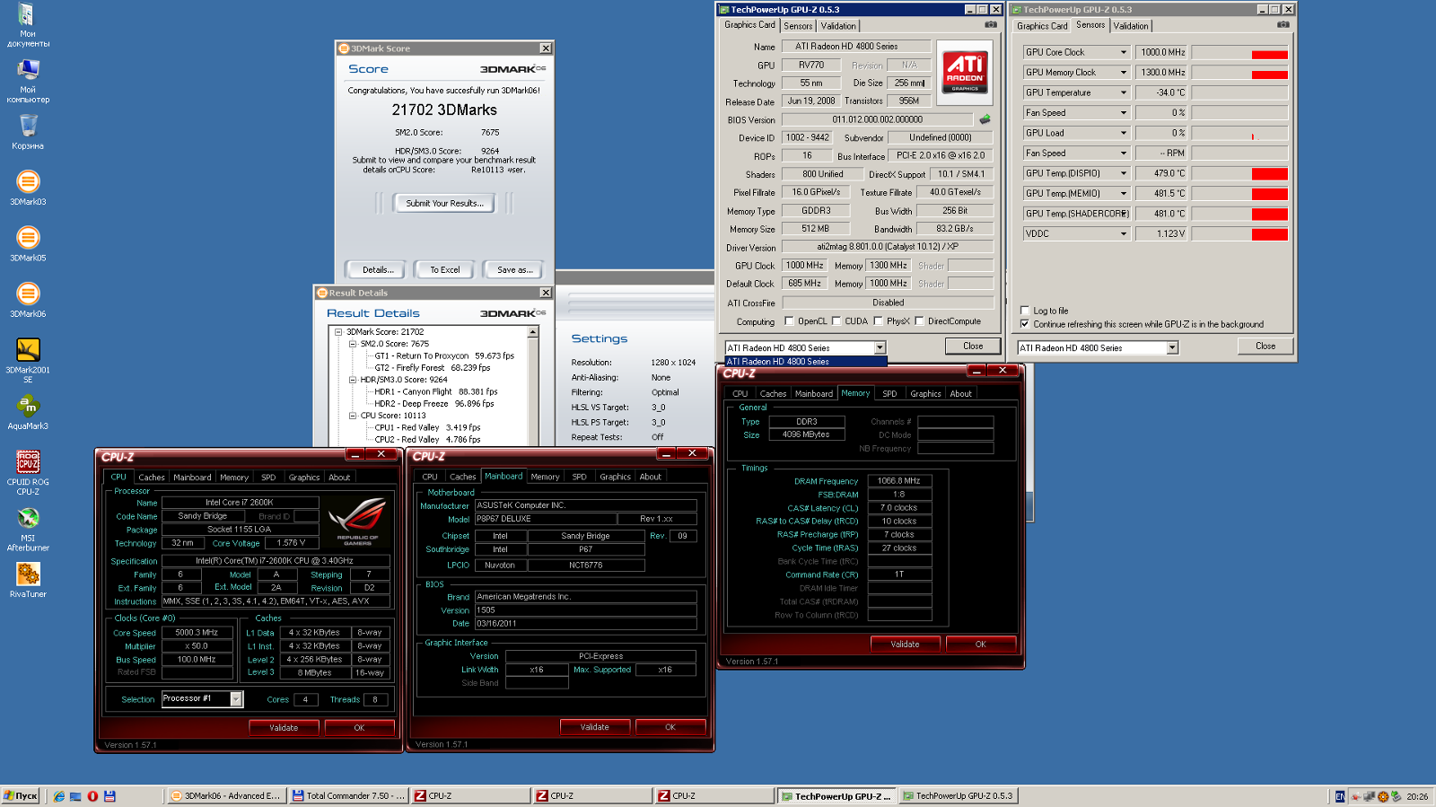
Task: Open the 3DMark03 desktop icon
Action: (28, 189)
